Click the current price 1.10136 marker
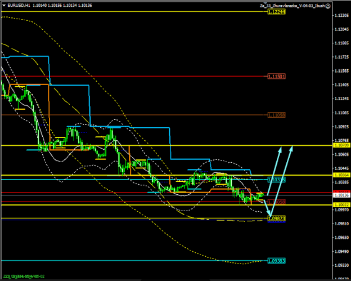351x281 pixels. tap(340, 195)
